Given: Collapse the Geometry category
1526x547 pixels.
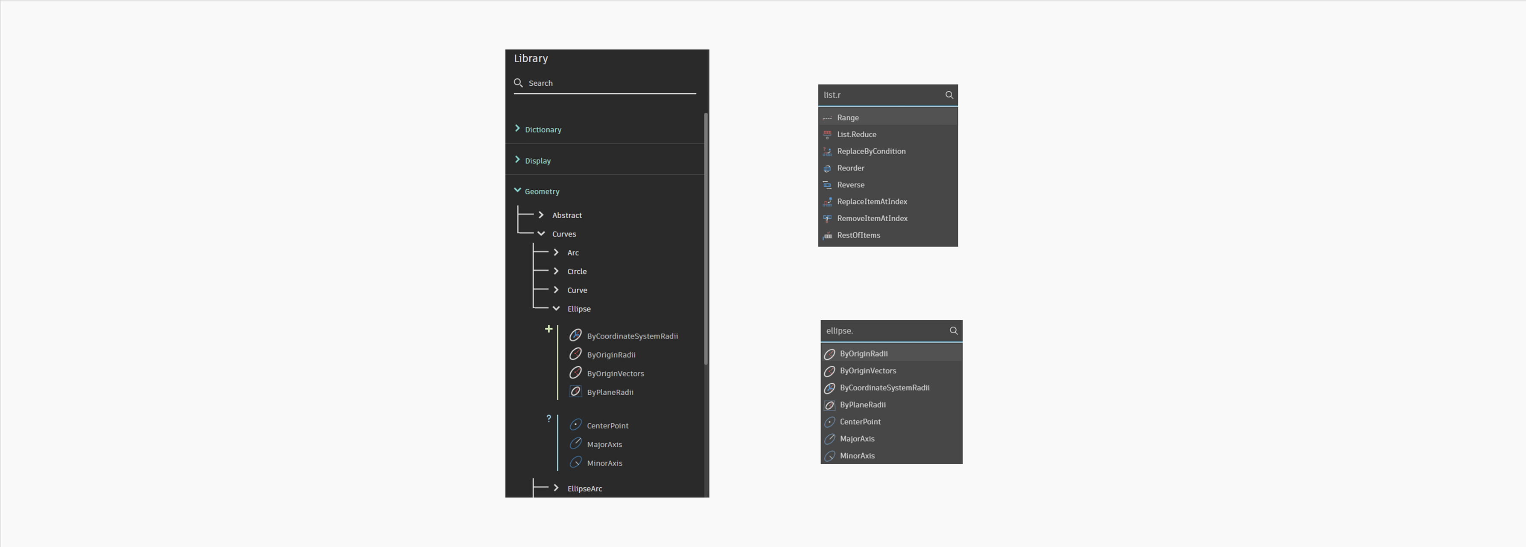Looking at the screenshot, I should tap(518, 190).
